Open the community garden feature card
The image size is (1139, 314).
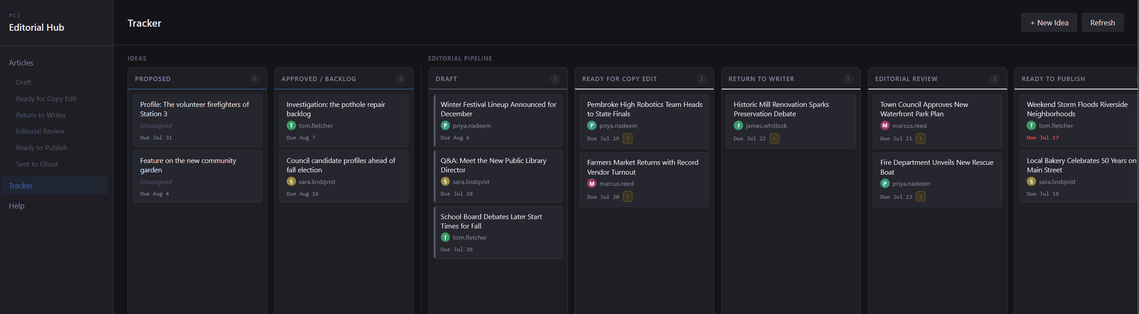[x=197, y=176]
